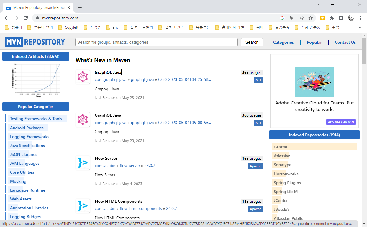Reload the page with the refresh icon
The height and width of the screenshot is (227, 367).
(26, 18)
